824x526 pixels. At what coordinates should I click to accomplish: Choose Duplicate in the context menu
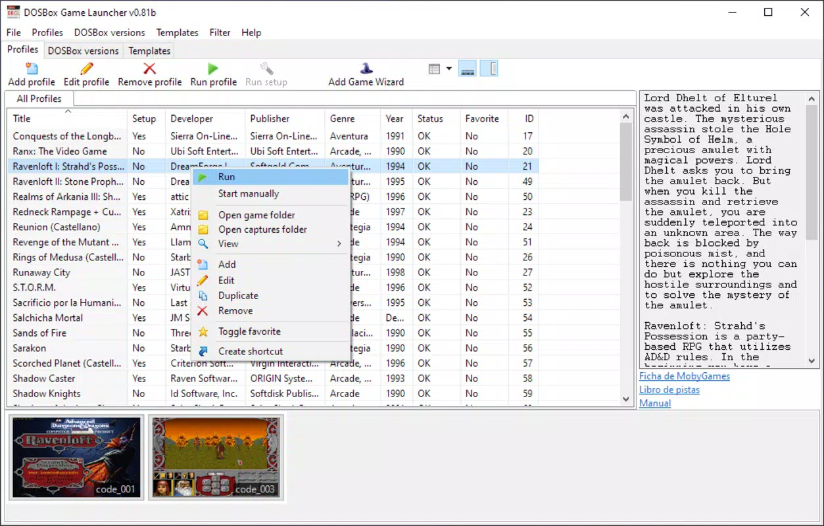pos(270,296)
